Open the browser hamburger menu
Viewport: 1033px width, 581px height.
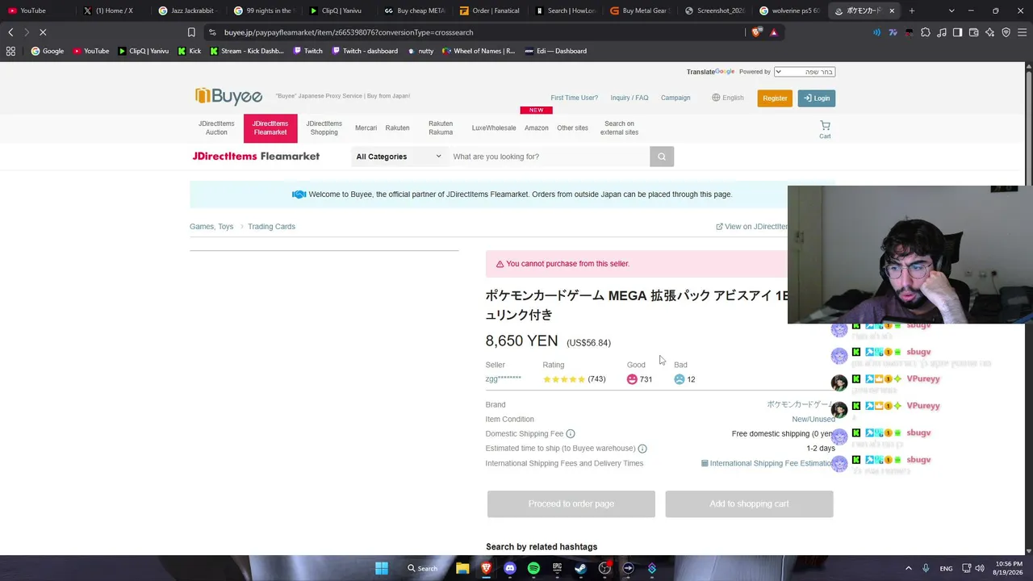point(1022,32)
